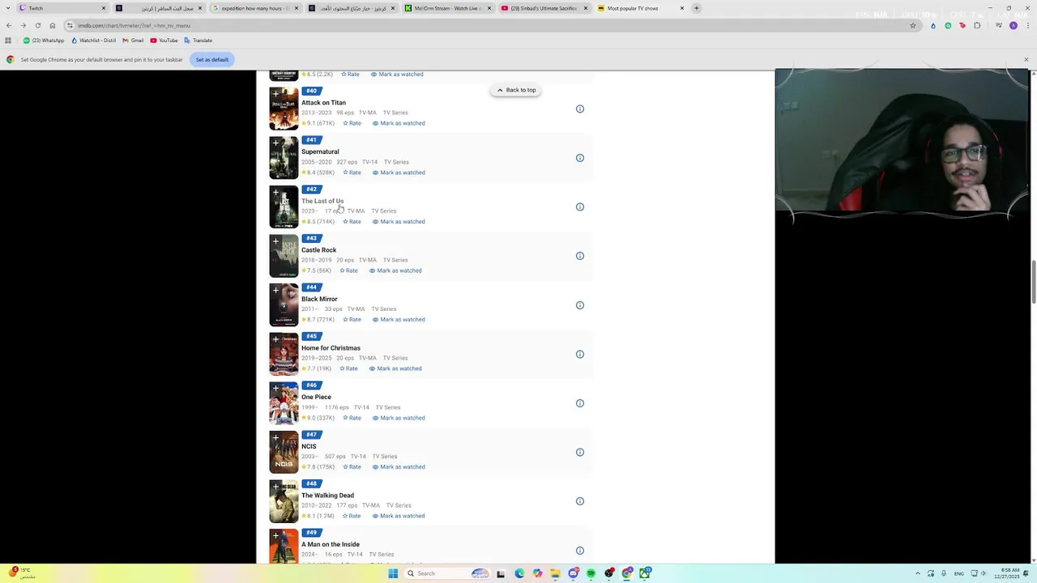Open Chrome extensions puzzle icon
The height and width of the screenshot is (583, 1037).
click(x=977, y=25)
